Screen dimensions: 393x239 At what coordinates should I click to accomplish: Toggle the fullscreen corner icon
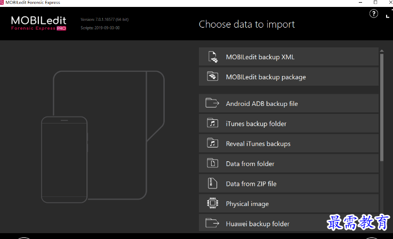point(389,13)
